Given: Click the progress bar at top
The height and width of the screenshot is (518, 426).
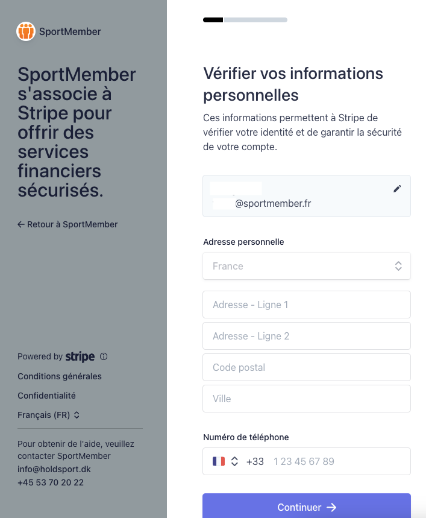Looking at the screenshot, I should [x=245, y=20].
